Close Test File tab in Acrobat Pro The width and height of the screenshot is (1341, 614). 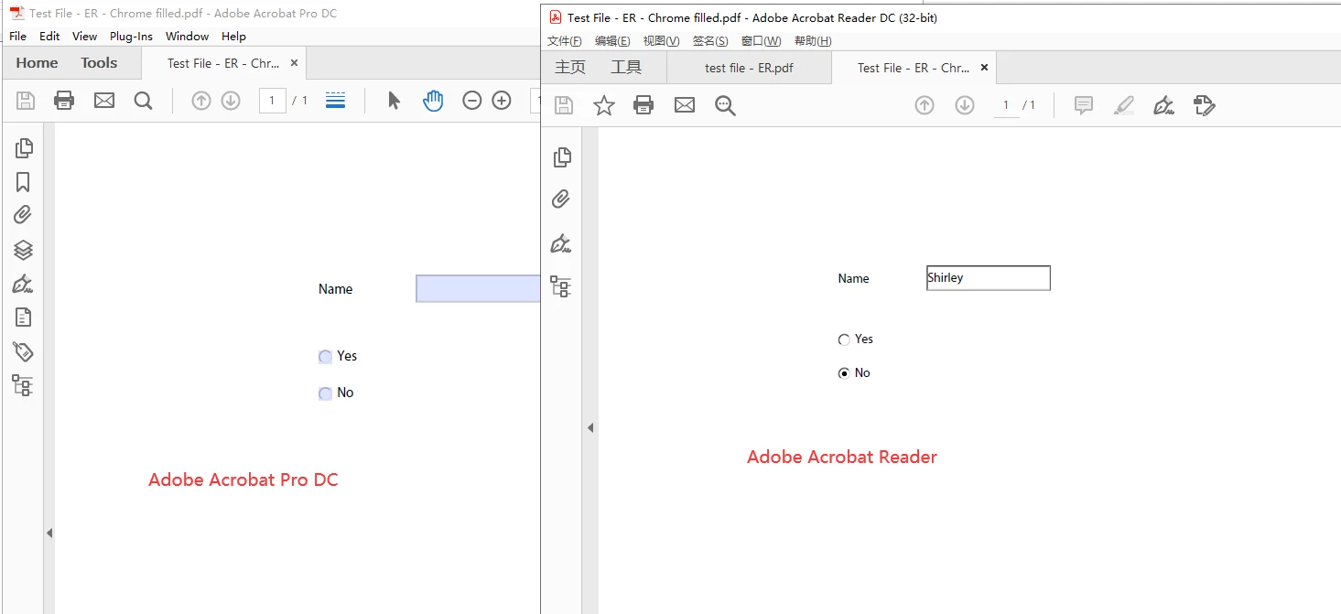point(294,63)
